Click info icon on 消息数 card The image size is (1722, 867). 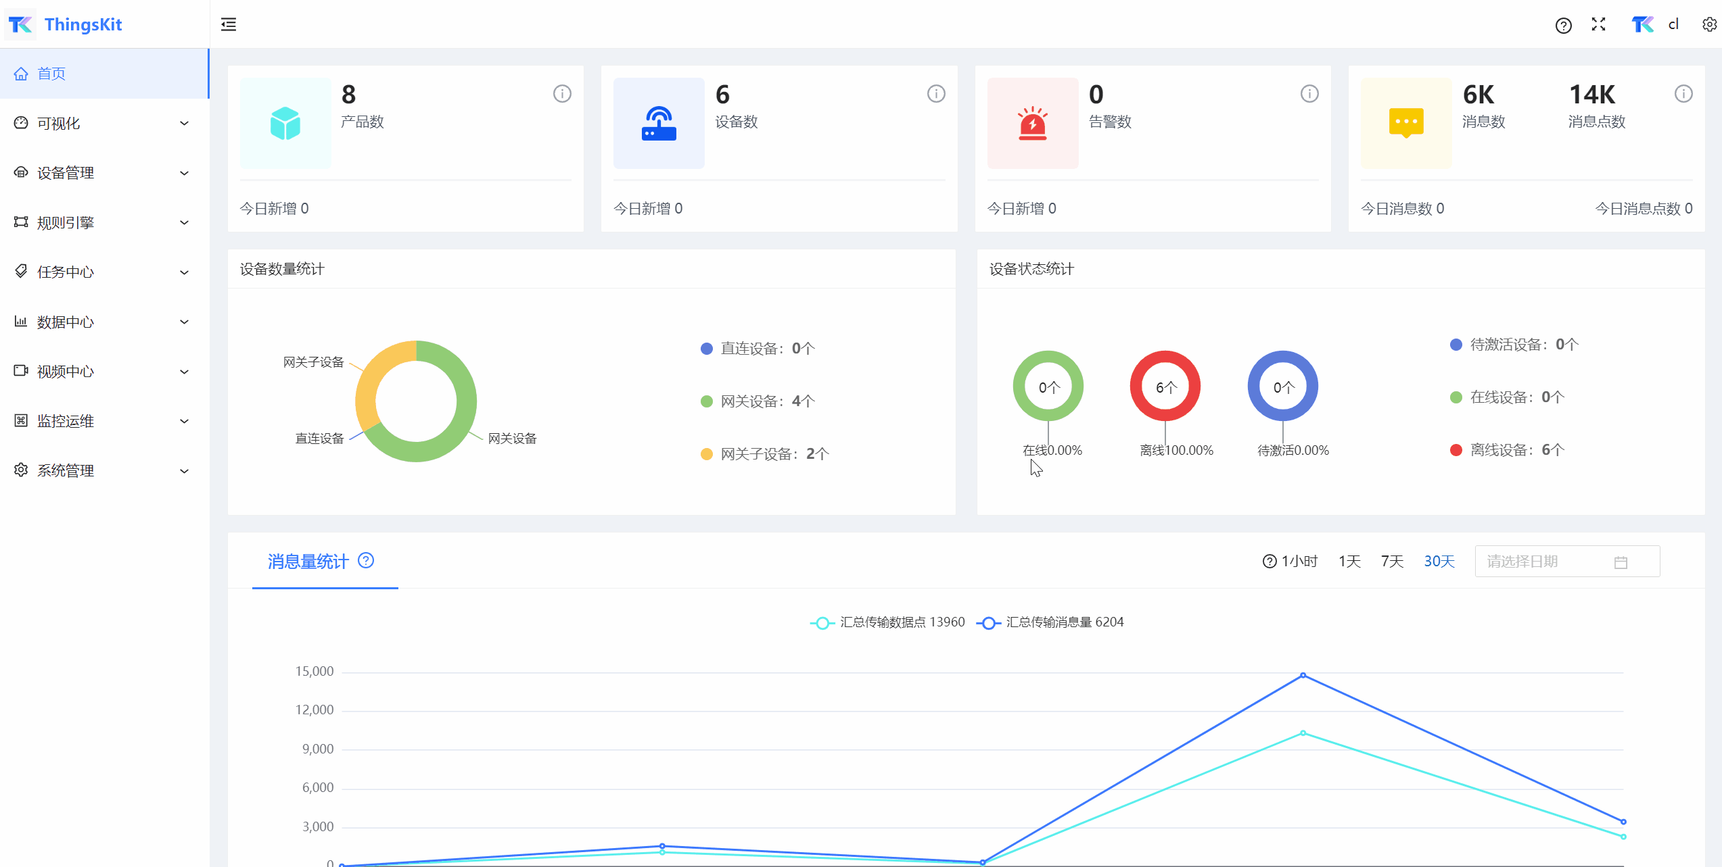coord(1683,94)
